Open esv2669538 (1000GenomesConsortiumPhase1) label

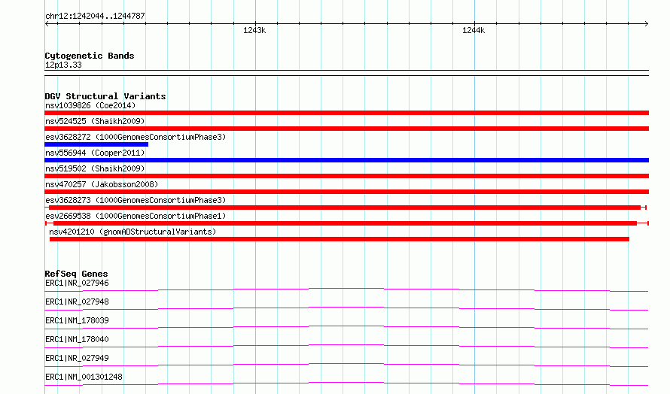(136, 216)
